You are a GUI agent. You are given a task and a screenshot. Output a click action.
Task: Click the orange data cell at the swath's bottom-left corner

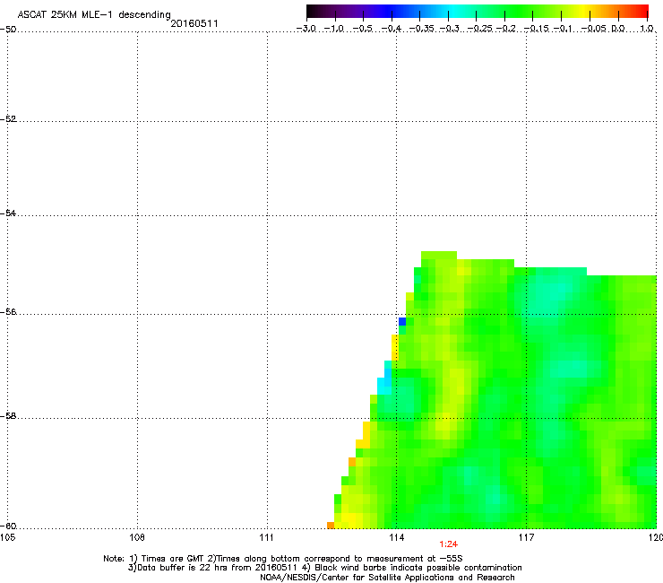click(x=331, y=526)
